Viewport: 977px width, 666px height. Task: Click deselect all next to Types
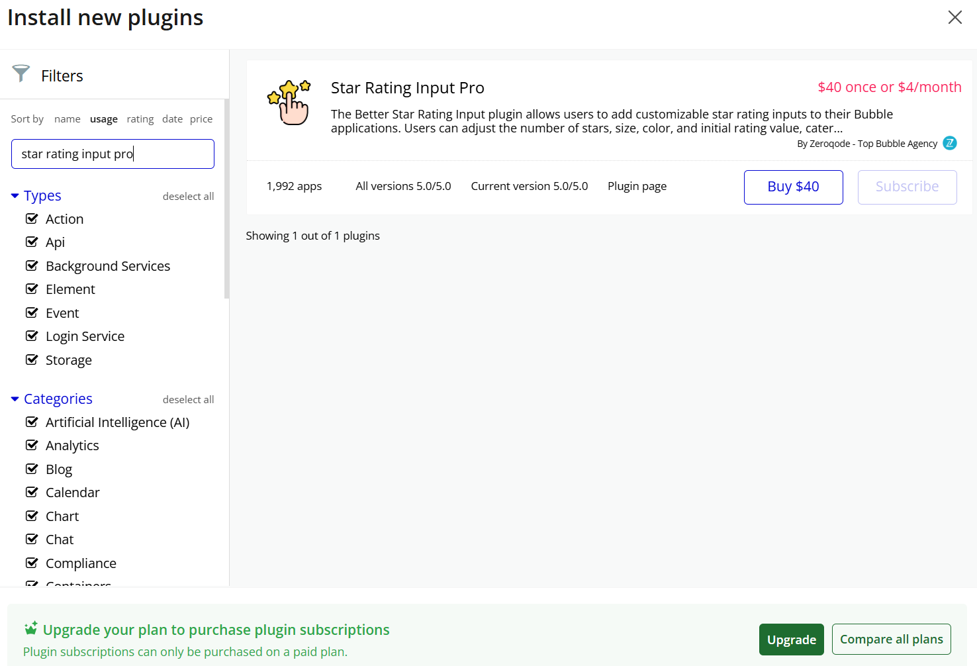188,197
